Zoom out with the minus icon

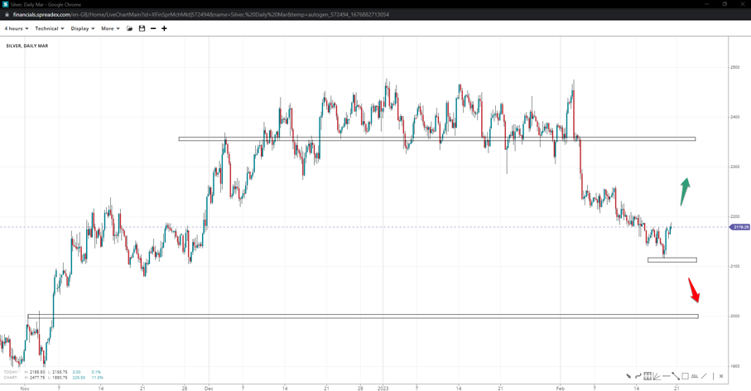pos(153,29)
